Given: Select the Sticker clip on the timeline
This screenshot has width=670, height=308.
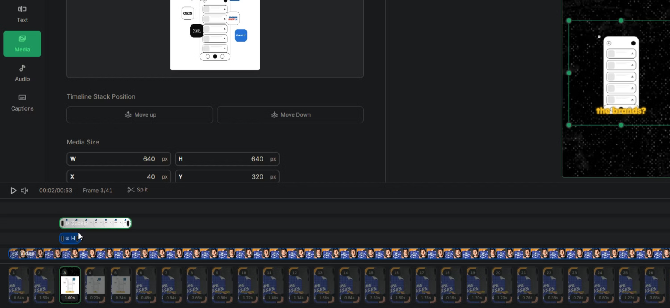Looking at the screenshot, I should 95,223.
